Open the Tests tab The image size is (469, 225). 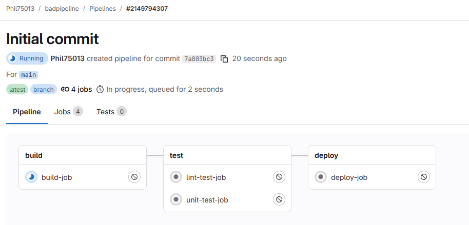pos(111,112)
